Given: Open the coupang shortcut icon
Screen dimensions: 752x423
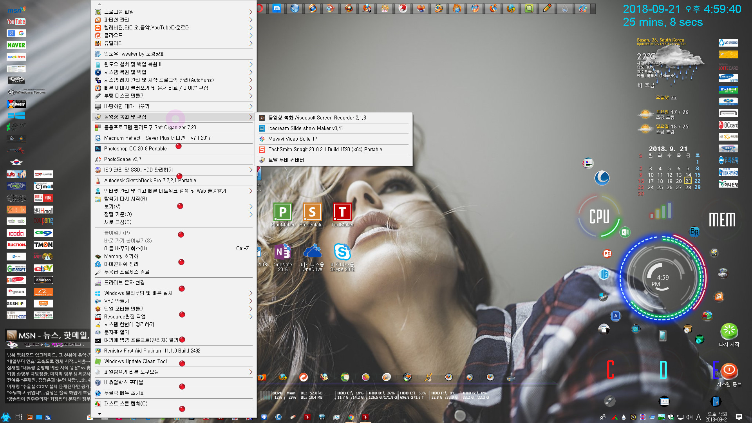Looking at the screenshot, I should pos(43,221).
